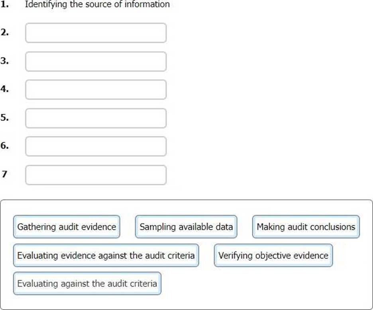The width and height of the screenshot is (373, 310).
Task: Click the number label '3.'
Action: (x=4, y=61)
